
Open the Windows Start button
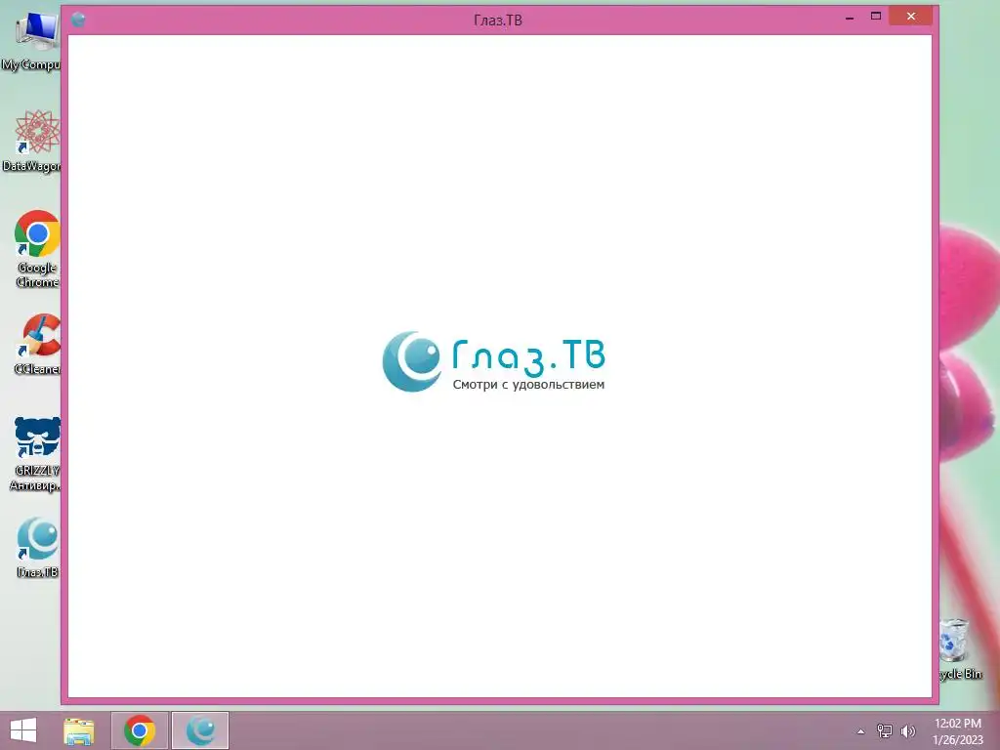23,730
